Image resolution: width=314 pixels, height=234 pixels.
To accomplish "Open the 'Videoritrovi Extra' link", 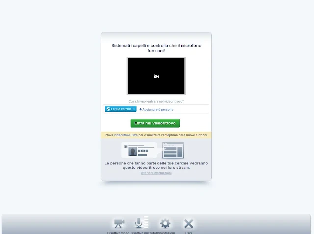I will 126,135.
